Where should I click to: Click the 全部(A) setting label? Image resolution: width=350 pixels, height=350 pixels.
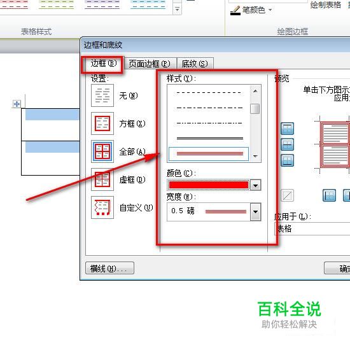pos(132,152)
